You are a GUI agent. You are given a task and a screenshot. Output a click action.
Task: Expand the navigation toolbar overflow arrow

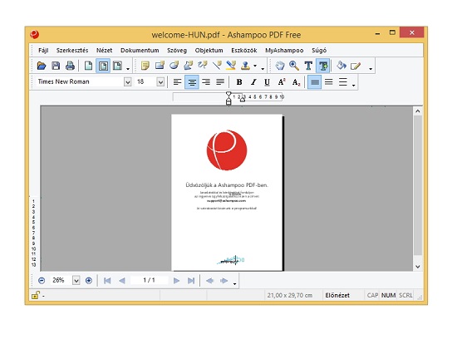[234, 283]
